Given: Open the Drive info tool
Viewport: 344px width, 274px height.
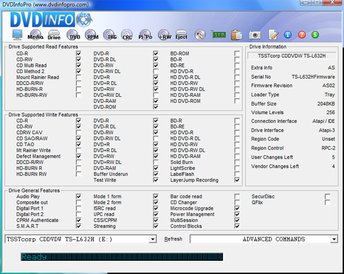Looking at the screenshot, I should point(54,34).
